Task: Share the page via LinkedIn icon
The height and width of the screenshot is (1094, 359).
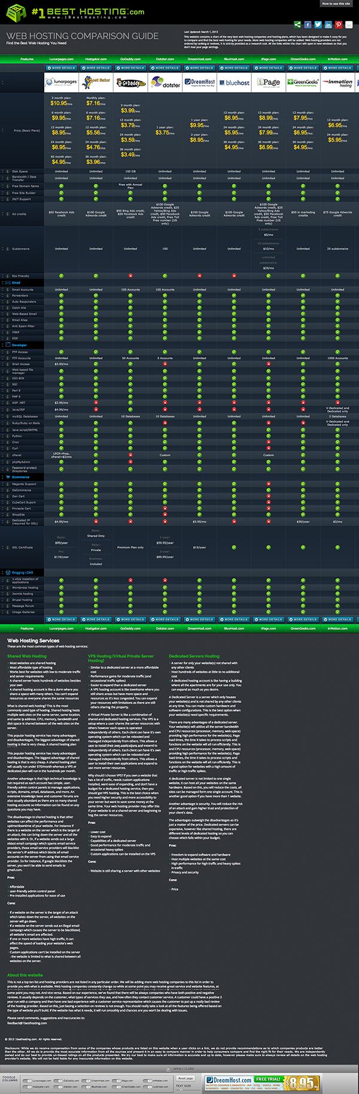Action: coord(328,25)
